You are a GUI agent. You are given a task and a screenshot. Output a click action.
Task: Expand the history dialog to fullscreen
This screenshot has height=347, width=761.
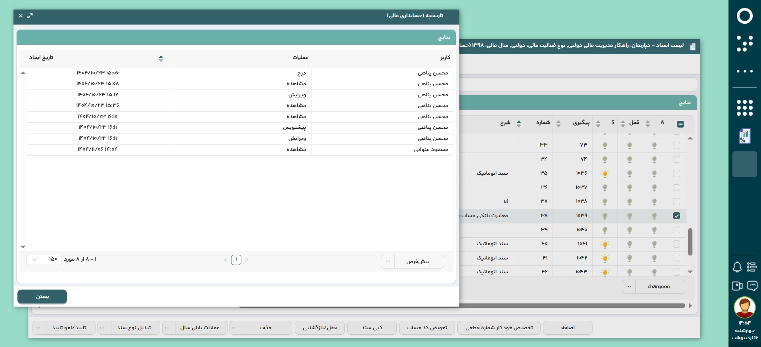point(30,16)
